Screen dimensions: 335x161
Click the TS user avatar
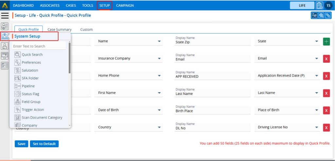pyautogui.click(x=328, y=6)
